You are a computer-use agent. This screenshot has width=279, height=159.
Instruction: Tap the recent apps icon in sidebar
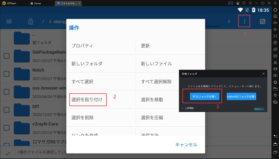tap(275, 152)
